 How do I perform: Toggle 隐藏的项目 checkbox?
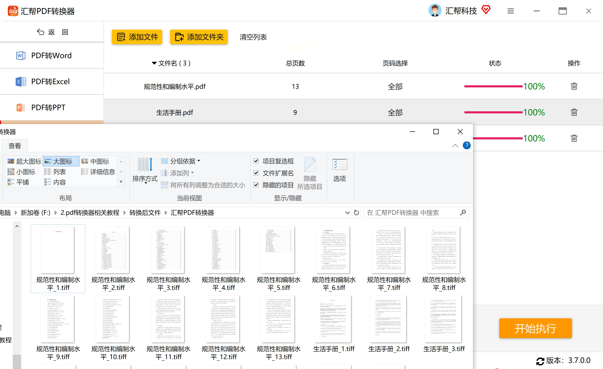pos(256,185)
